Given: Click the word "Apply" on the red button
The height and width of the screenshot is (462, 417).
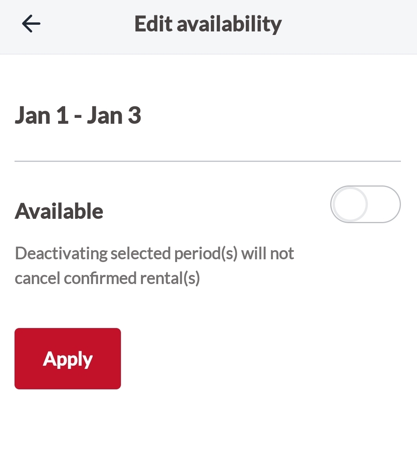Looking at the screenshot, I should click(68, 359).
